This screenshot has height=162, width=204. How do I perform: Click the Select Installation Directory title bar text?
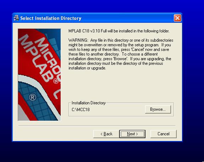(51, 18)
